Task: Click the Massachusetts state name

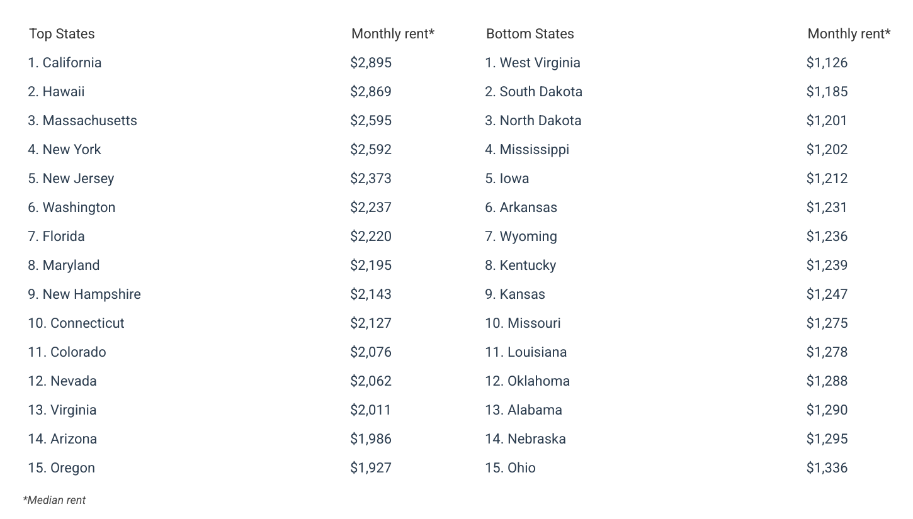Action: (82, 121)
